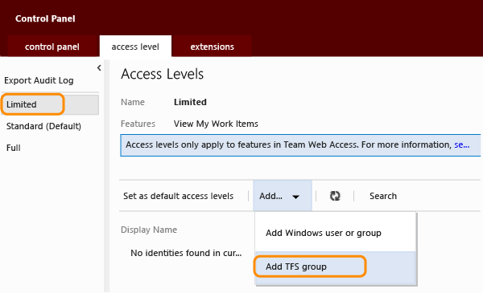The image size is (483, 293).
Task: Click the View My Work Items text
Action: tap(216, 124)
